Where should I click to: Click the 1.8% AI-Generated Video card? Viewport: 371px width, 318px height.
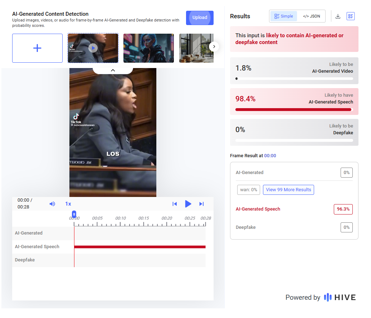point(294,71)
